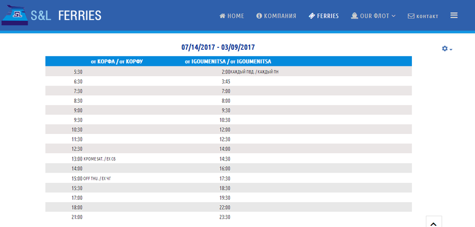The width and height of the screenshot is (475, 227).
Task: Click the 07/14/2017 - 03/09/2017 date heading
Action: [x=218, y=47]
